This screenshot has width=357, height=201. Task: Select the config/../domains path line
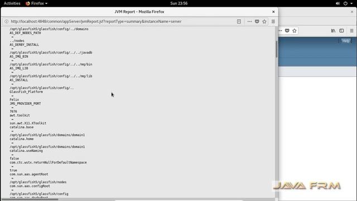(49, 29)
